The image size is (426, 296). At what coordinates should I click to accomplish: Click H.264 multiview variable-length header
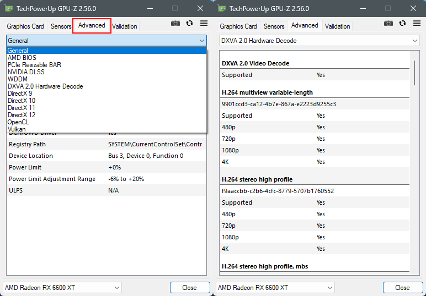(267, 92)
